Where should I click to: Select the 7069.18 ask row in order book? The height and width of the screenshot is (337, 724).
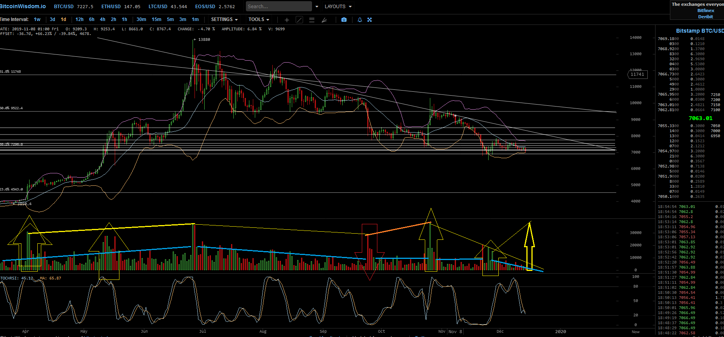681,39
